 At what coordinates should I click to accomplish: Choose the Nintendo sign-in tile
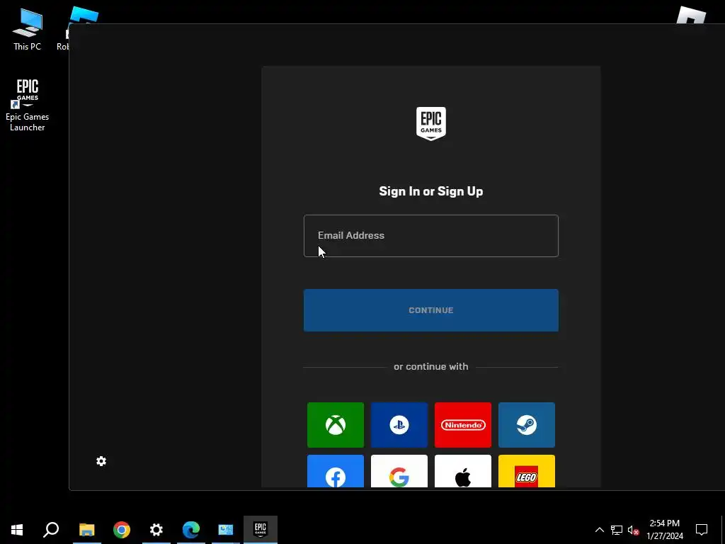pyautogui.click(x=463, y=425)
